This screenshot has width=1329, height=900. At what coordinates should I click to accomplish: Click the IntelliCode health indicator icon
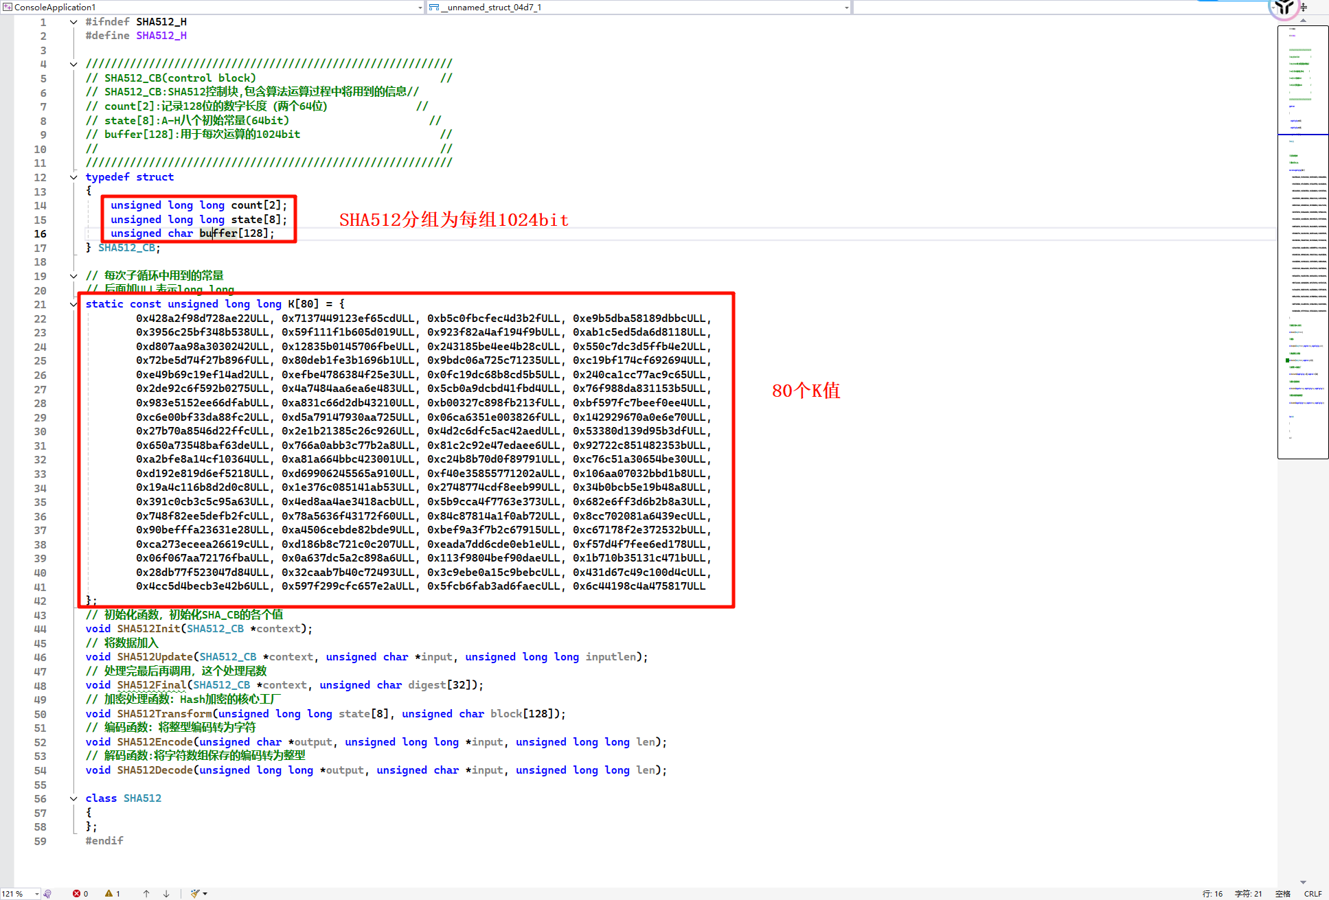coord(47,893)
